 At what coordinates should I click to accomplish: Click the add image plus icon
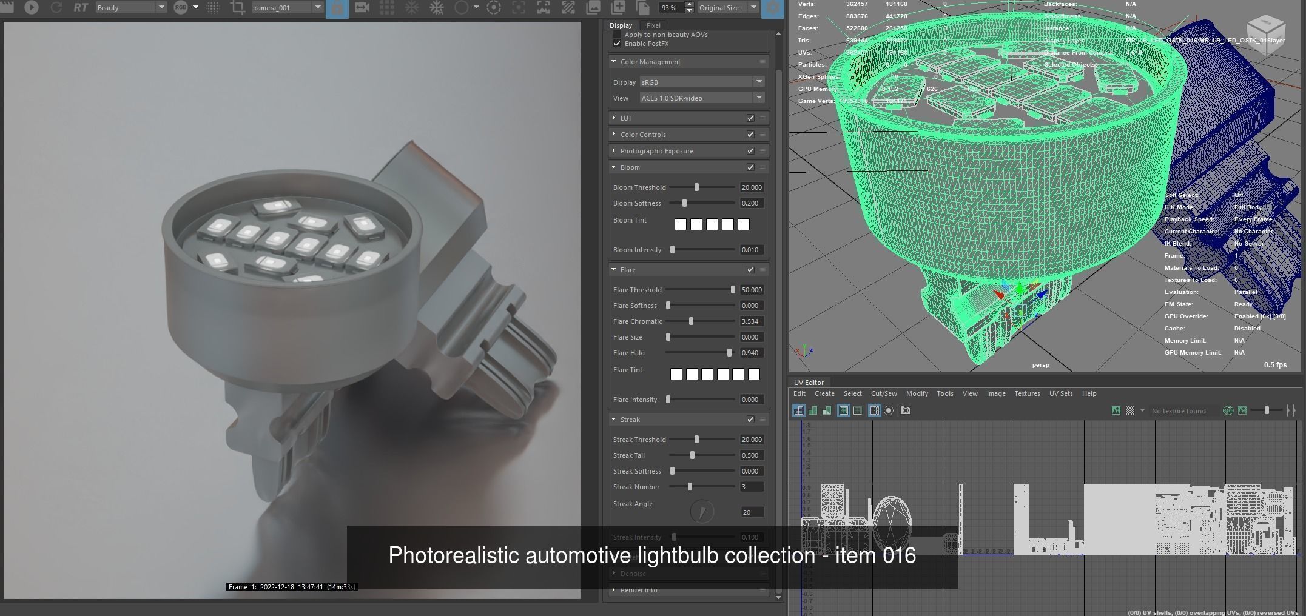(x=618, y=7)
